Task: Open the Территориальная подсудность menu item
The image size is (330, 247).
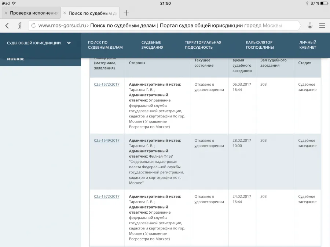Action: [x=203, y=45]
